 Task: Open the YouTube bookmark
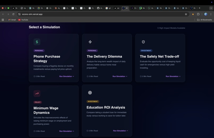coord(23,20)
